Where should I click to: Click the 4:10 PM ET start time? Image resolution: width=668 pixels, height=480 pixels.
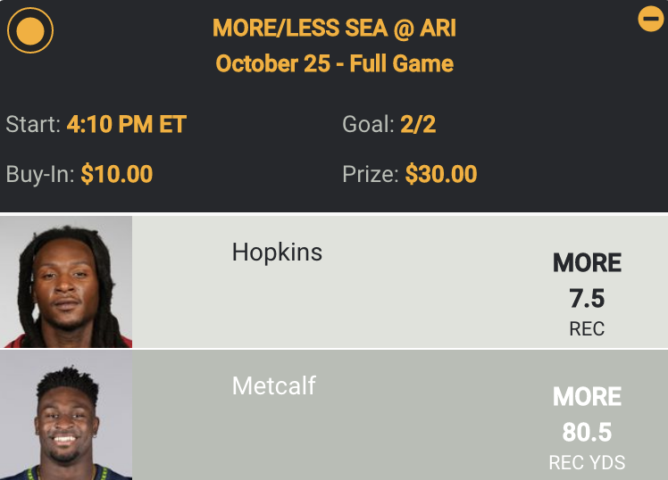point(126,124)
